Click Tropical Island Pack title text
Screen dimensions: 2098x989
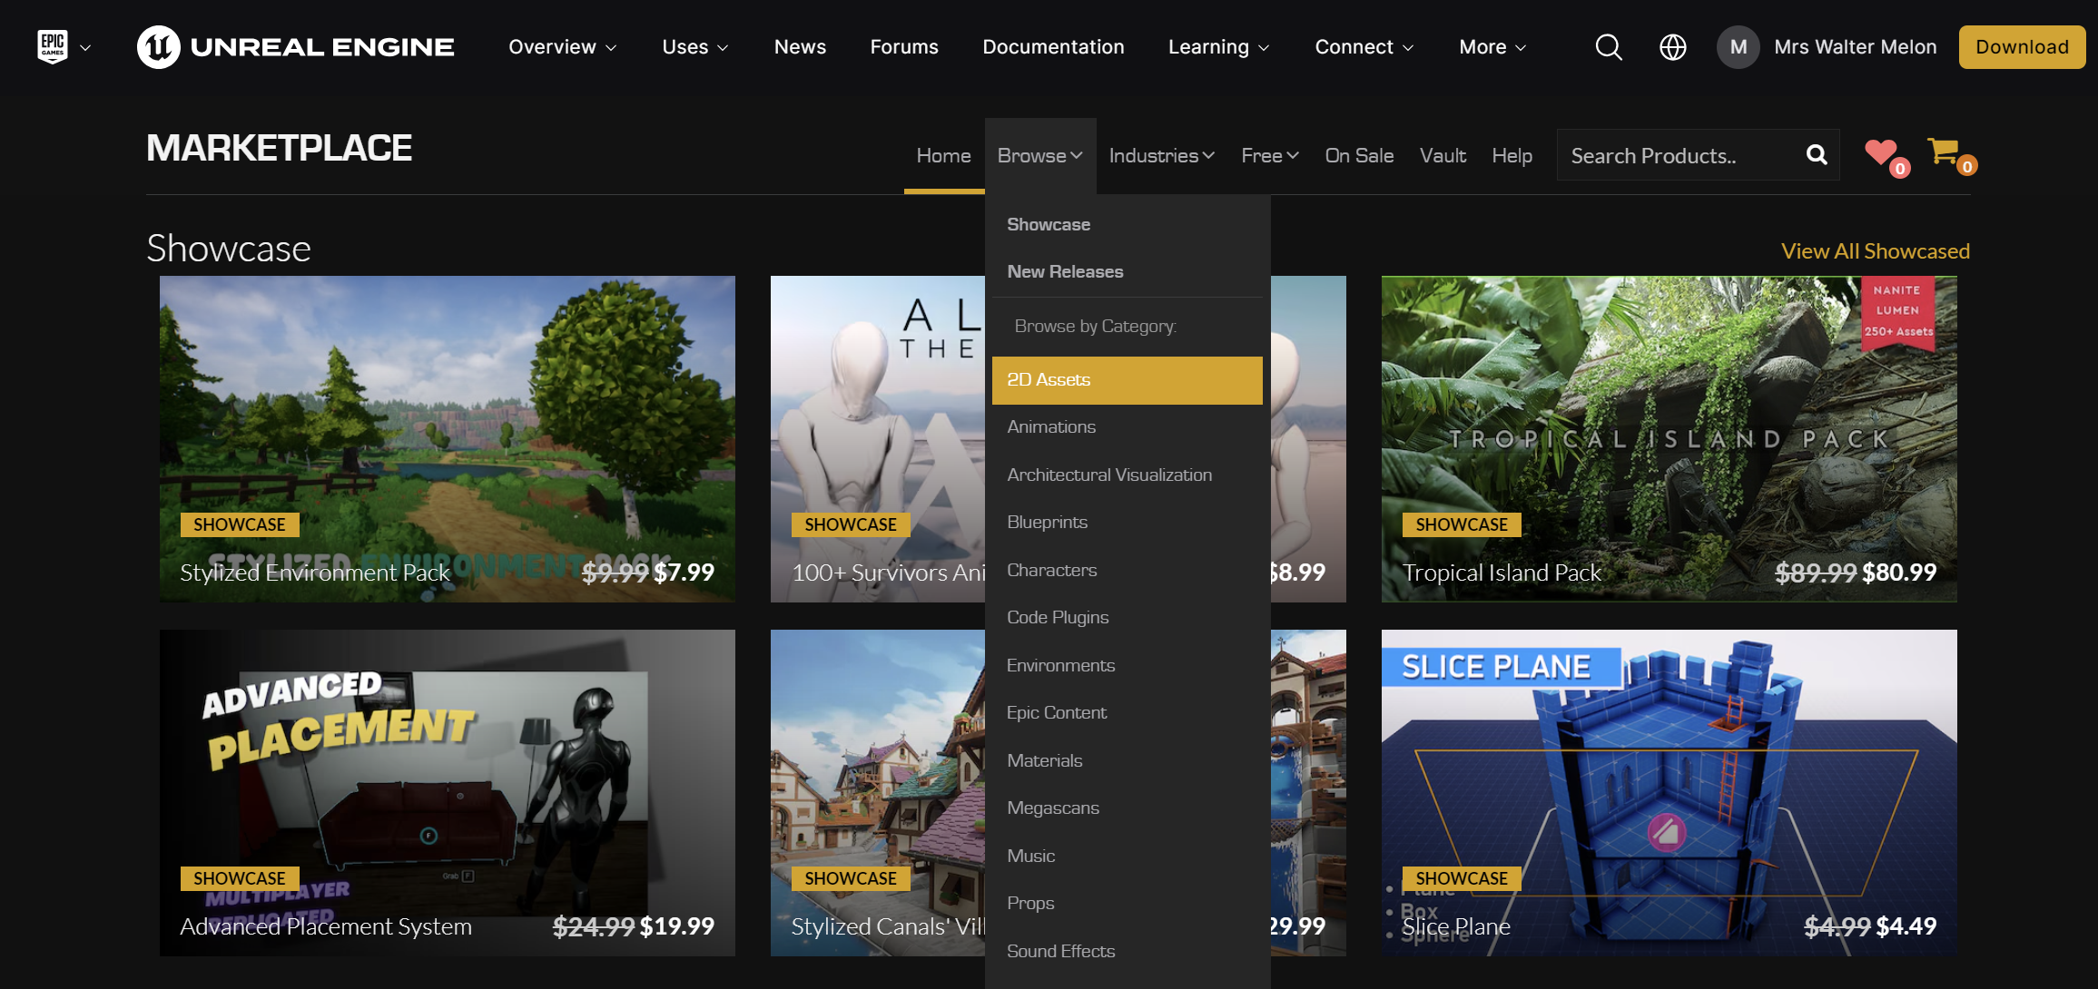(x=1502, y=573)
